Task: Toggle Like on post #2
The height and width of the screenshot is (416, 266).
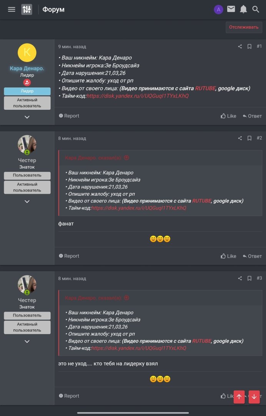Action: 228,256
